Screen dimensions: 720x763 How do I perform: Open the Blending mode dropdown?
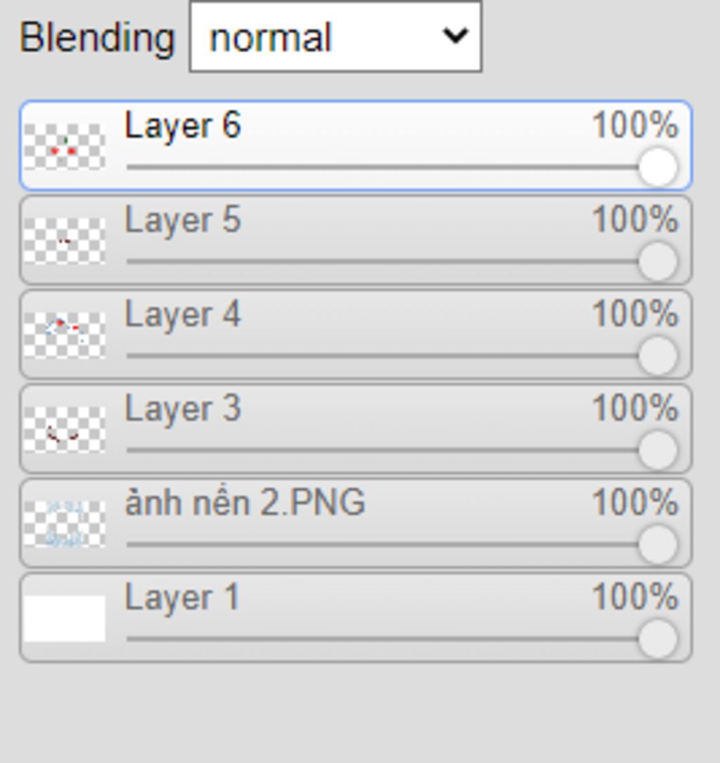click(x=335, y=37)
